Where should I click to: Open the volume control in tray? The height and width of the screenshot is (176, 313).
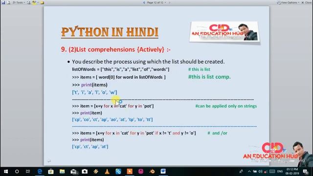260,172
